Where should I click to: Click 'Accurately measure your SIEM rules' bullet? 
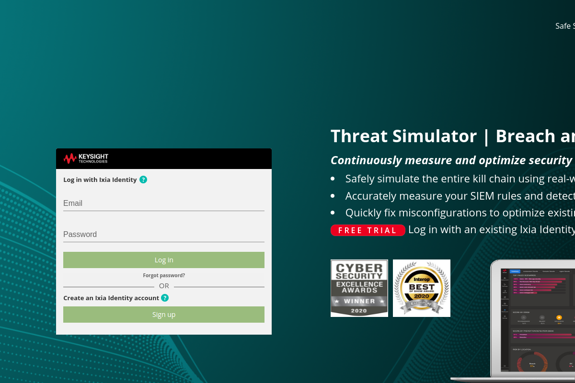pos(460,196)
